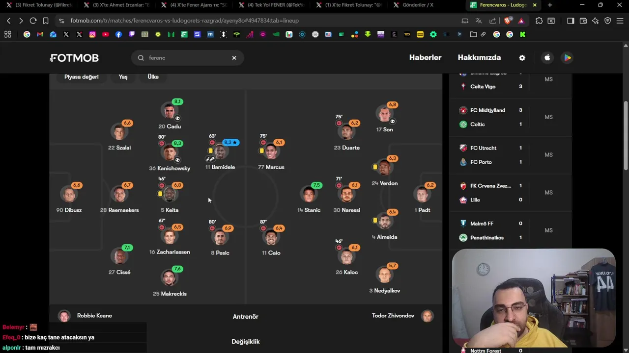629x353 pixels.
Task: Select player 14 Stanic
Action: click(309, 198)
